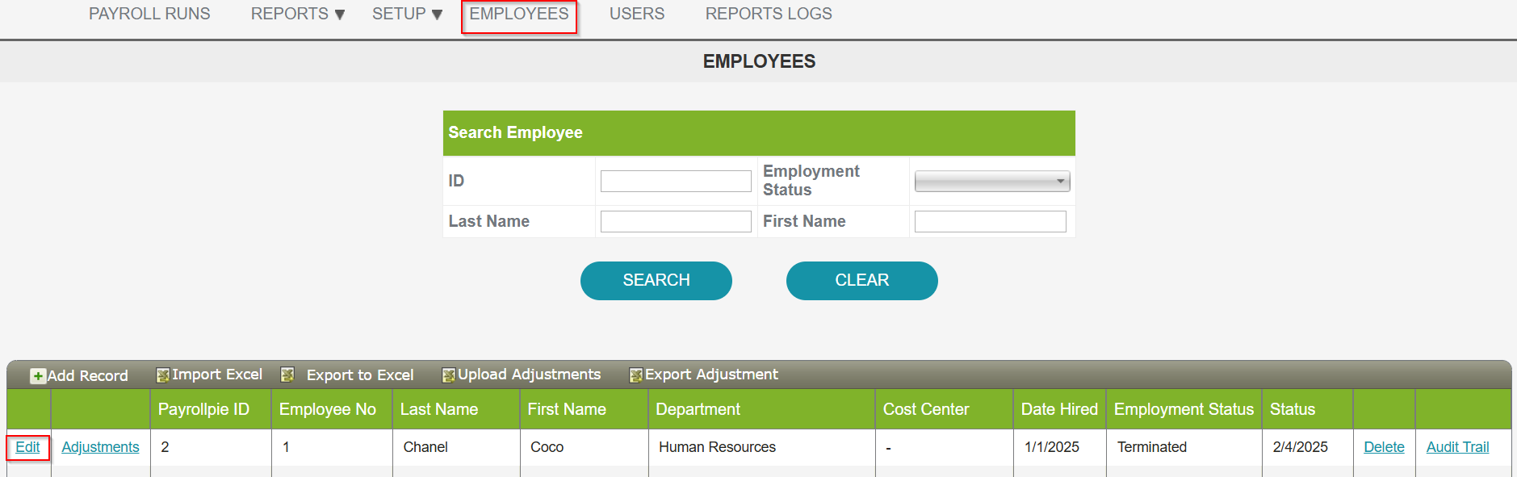Expand the REPORTS menu
The height and width of the screenshot is (477, 1517).
click(x=298, y=14)
